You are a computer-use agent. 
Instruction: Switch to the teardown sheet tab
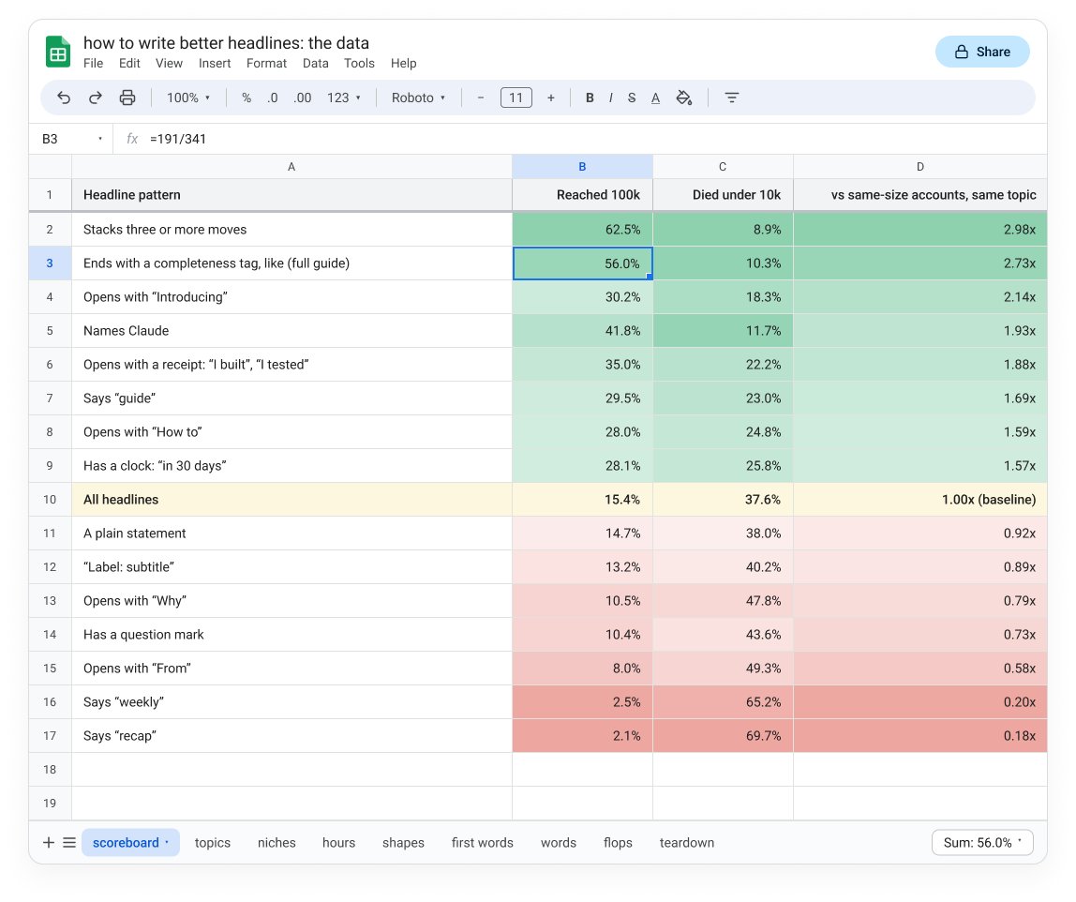687,842
